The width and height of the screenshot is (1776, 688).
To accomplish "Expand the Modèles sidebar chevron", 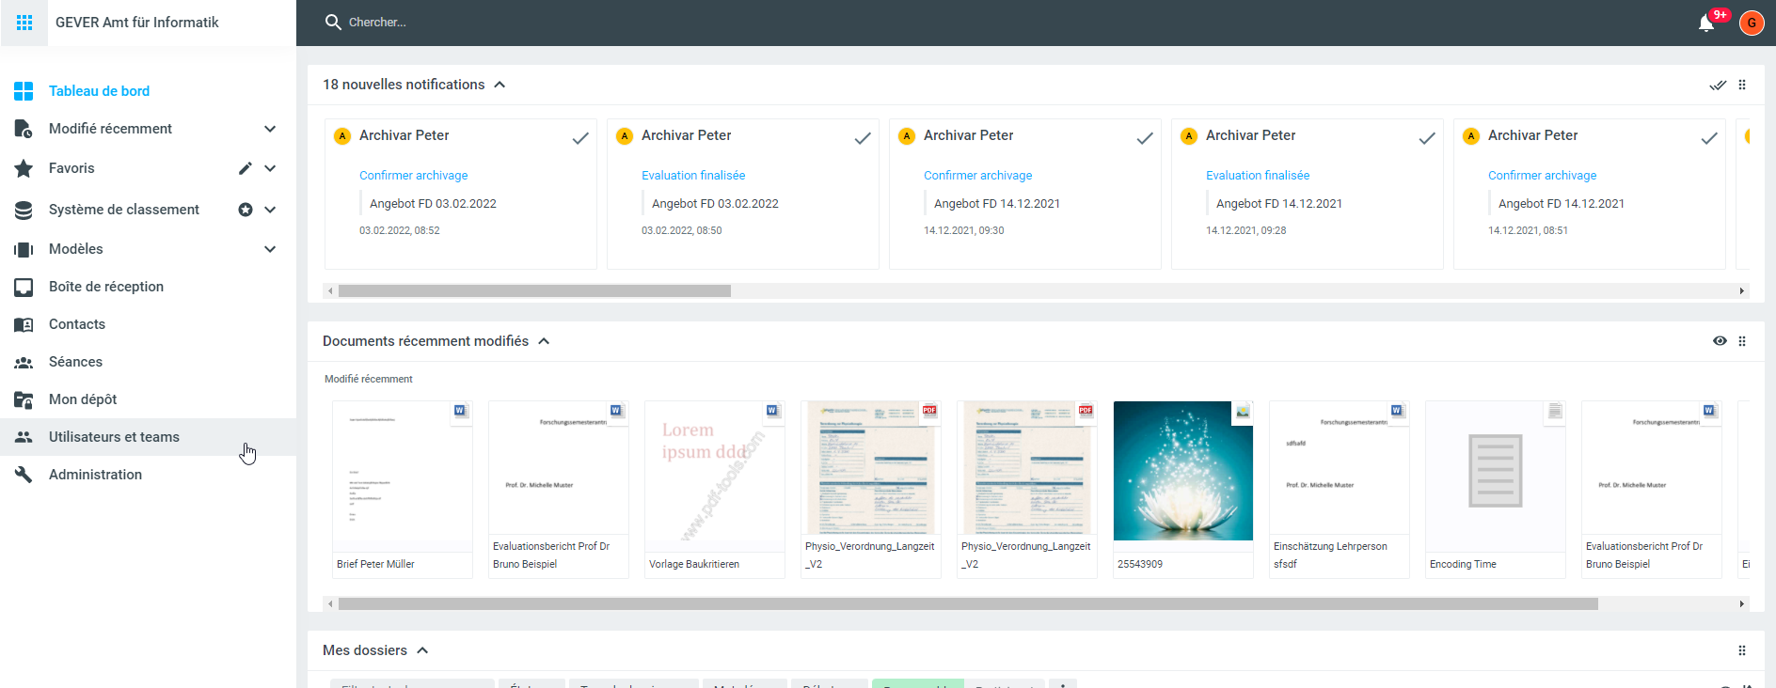I will pyautogui.click(x=270, y=249).
